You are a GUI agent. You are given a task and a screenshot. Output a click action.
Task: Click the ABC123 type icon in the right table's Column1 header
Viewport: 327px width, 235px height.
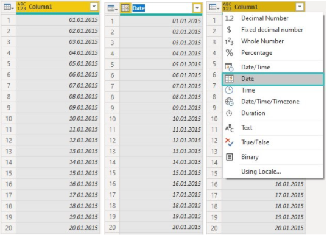click(227, 7)
